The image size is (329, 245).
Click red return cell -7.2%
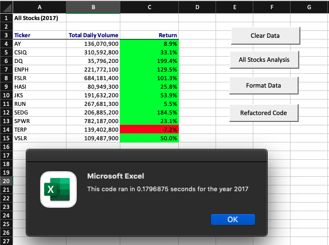(x=150, y=130)
